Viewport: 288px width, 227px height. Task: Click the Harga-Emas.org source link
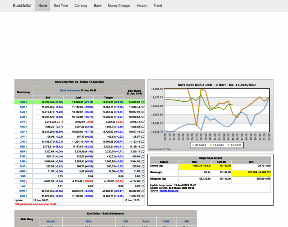(168, 191)
